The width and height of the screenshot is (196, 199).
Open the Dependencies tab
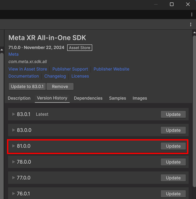(x=88, y=98)
